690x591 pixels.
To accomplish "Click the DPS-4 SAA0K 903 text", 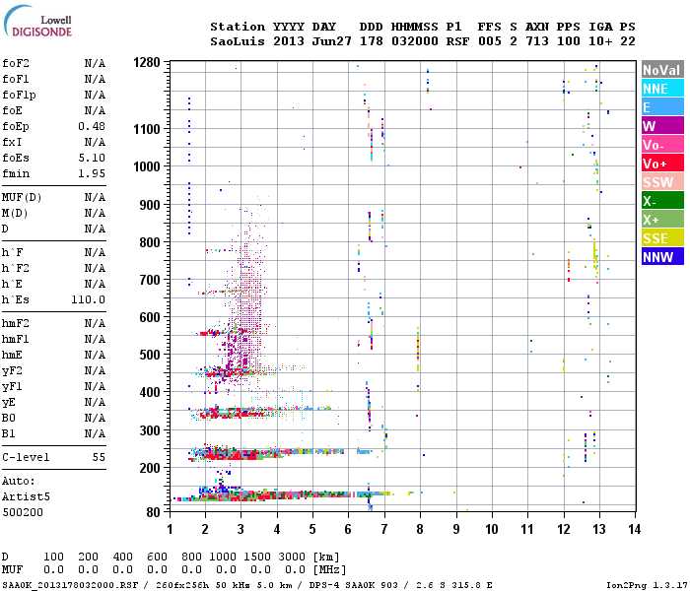I will coord(353,585).
